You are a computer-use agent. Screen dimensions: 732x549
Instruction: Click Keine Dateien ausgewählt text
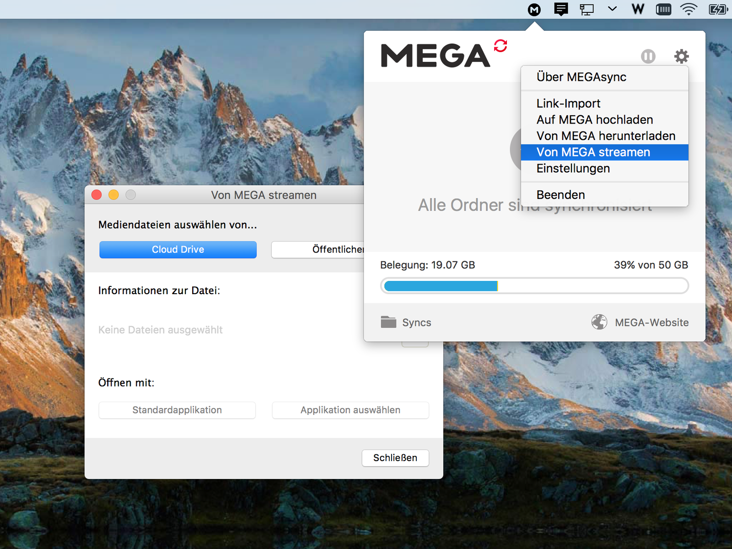coord(161,330)
